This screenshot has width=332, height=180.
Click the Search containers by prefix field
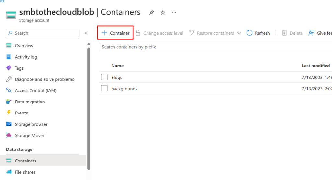coord(214,47)
